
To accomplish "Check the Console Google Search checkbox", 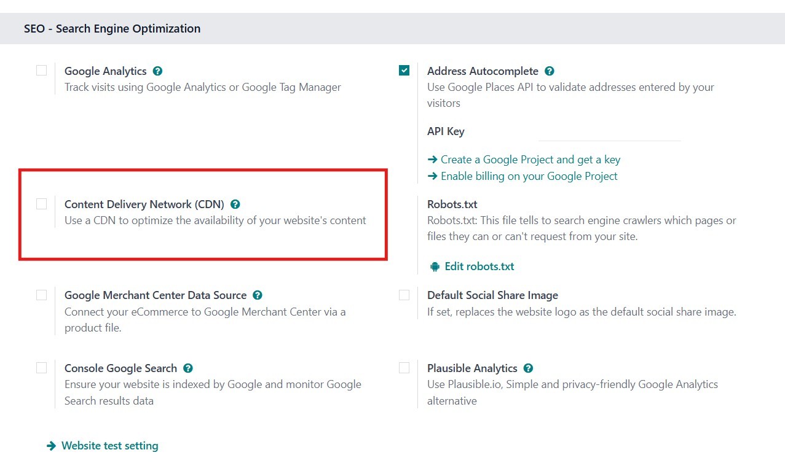I will point(41,368).
